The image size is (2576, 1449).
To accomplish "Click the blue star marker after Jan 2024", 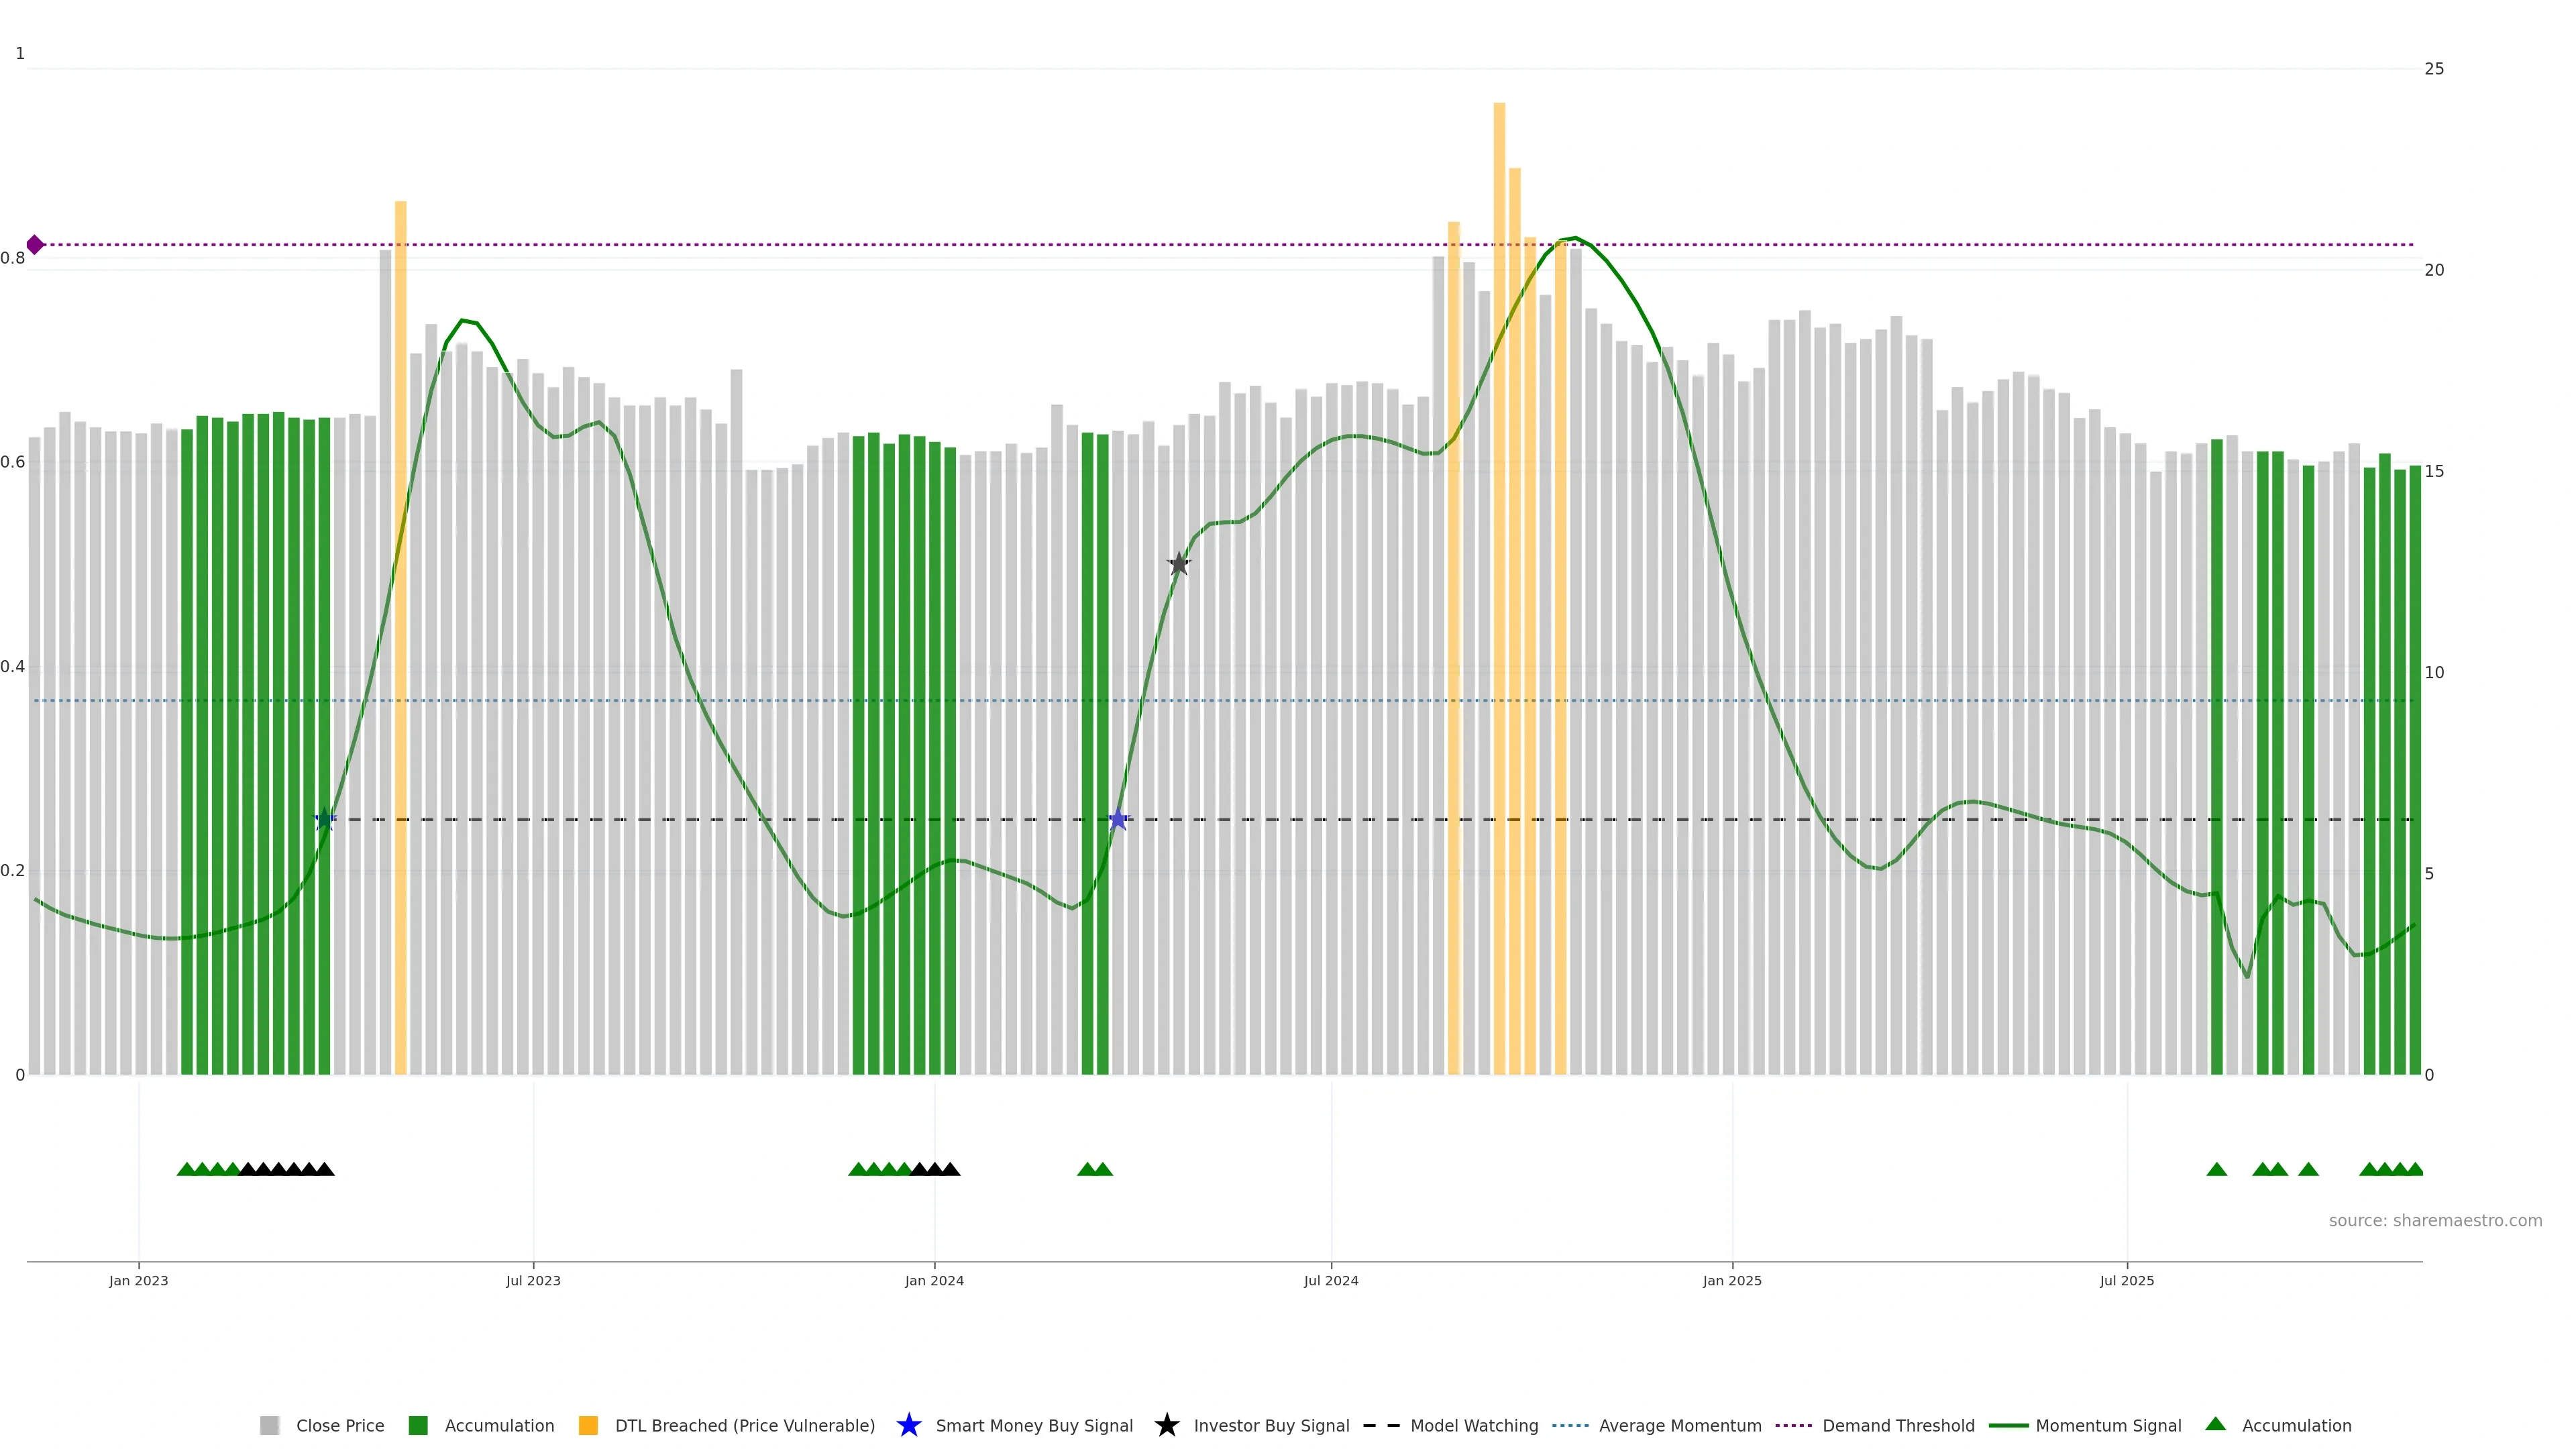I will (x=1118, y=820).
